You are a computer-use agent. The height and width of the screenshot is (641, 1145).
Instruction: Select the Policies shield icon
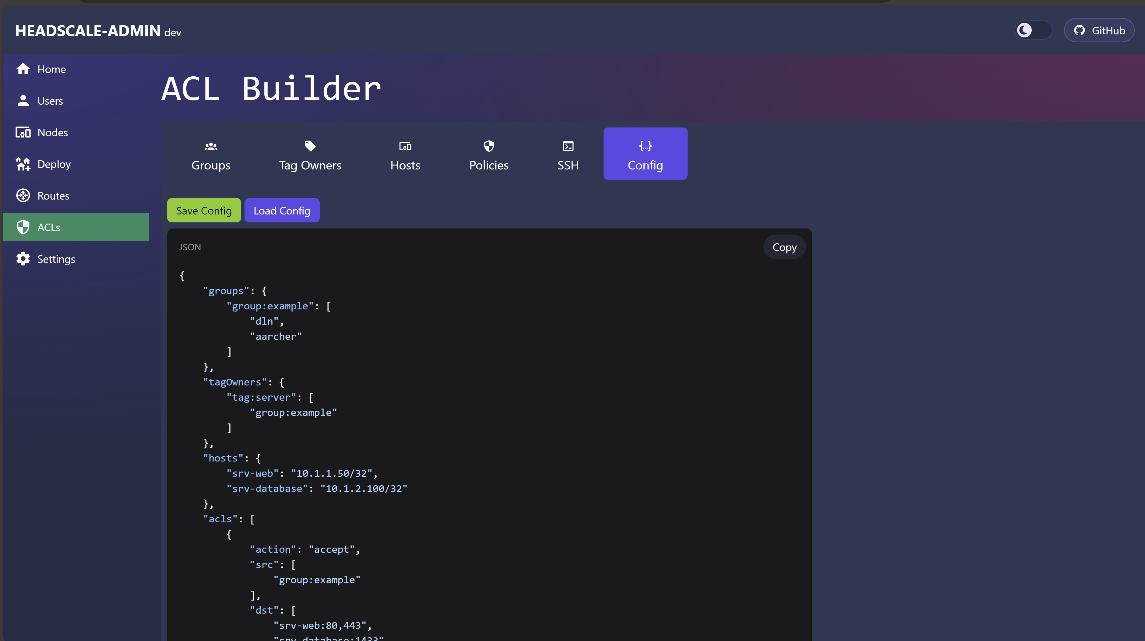pos(488,146)
